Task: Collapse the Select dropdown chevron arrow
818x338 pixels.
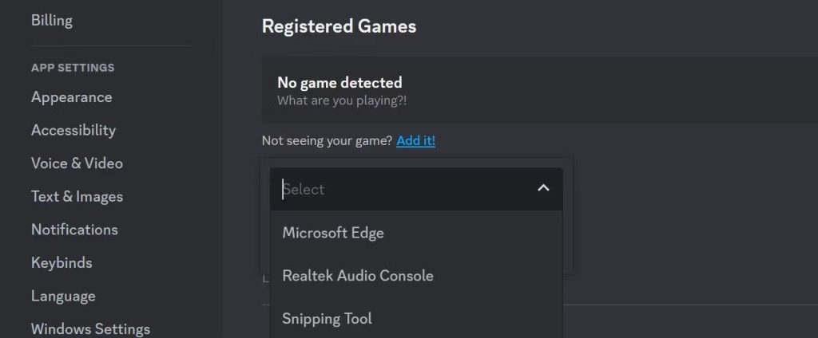Action: [543, 189]
